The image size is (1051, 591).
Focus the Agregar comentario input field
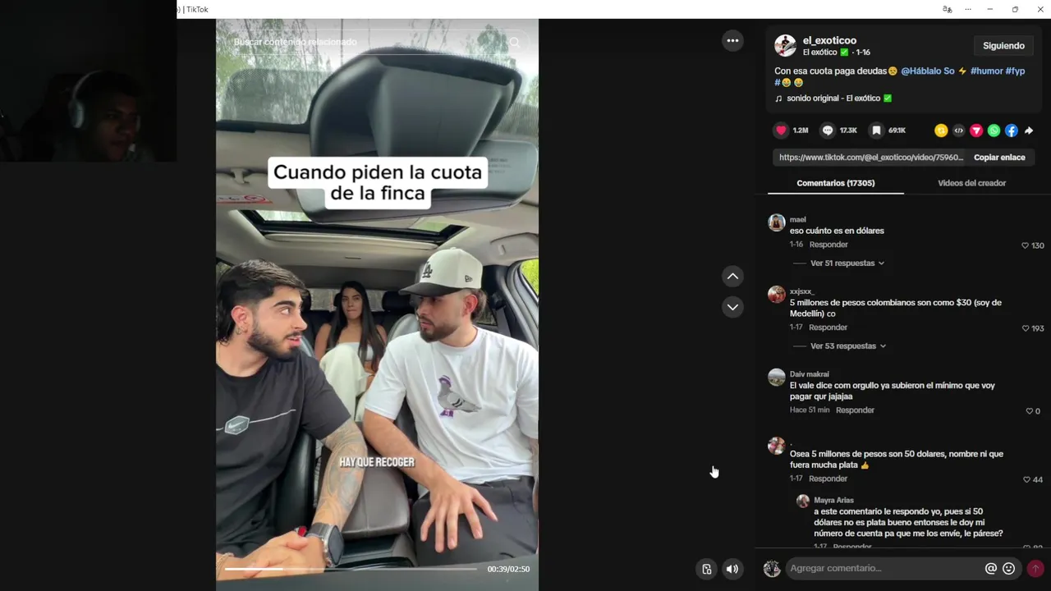[x=883, y=568]
